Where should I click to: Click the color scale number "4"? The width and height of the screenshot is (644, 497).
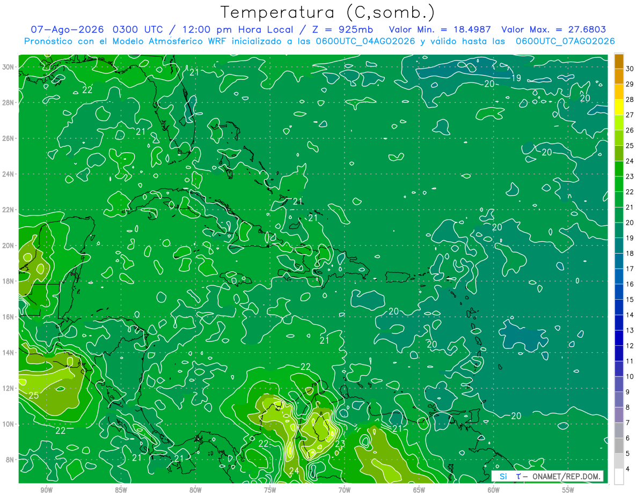tap(629, 469)
